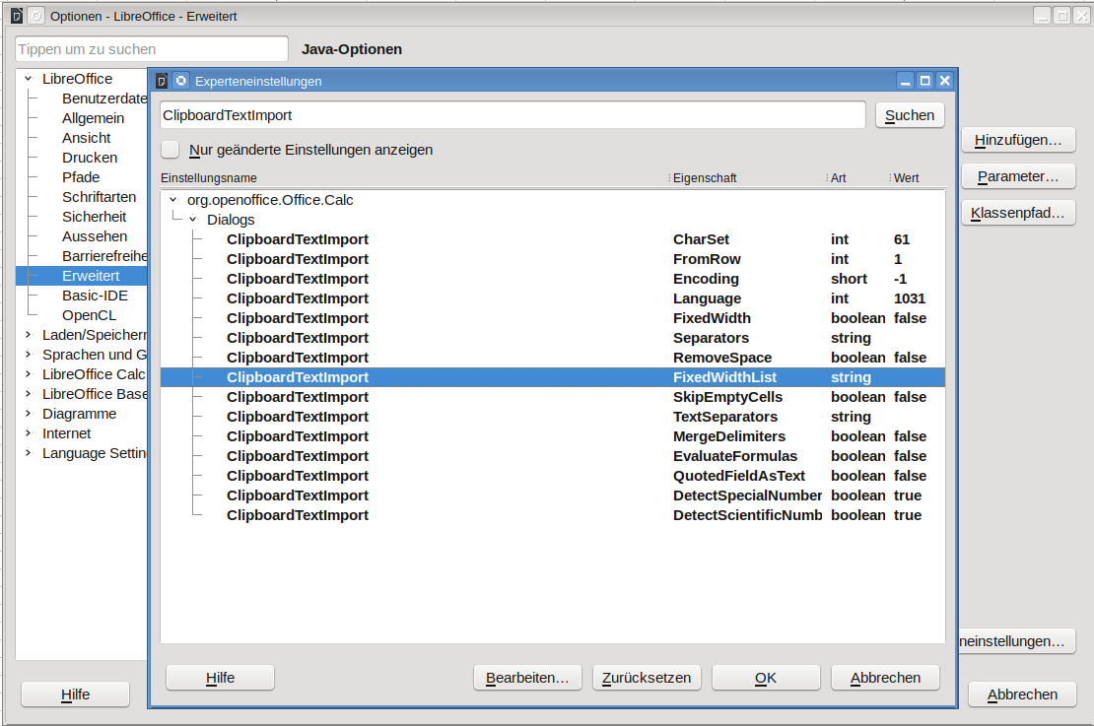Viewport: 1094px width, 726px height.
Task: Confirm with OK in Experteneinstellungen
Action: (766, 678)
